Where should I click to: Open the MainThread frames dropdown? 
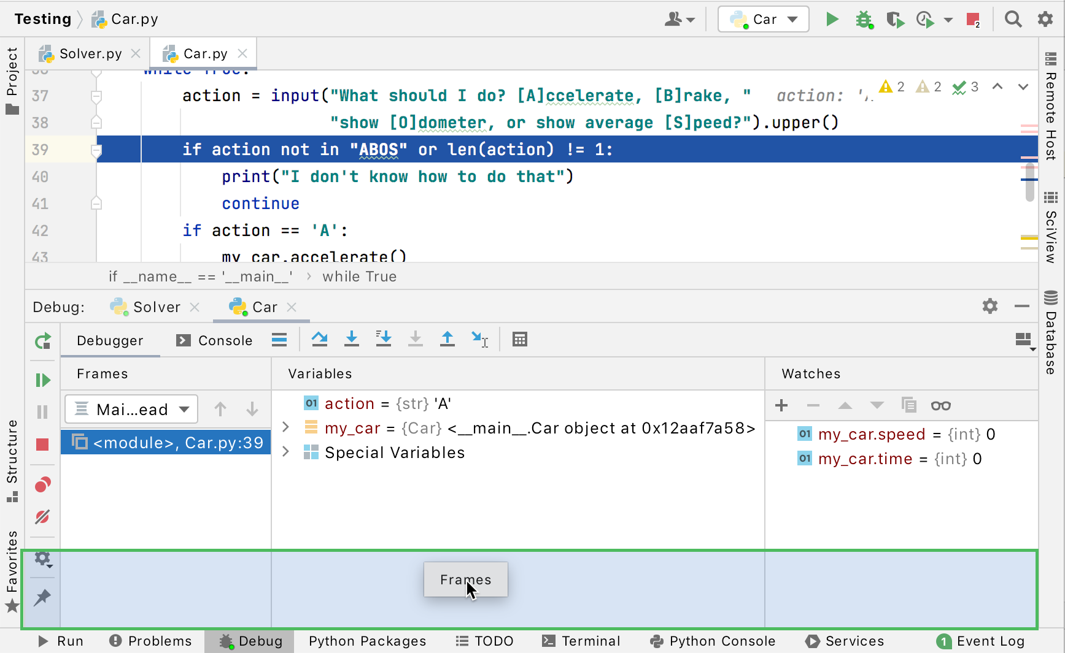[131, 409]
